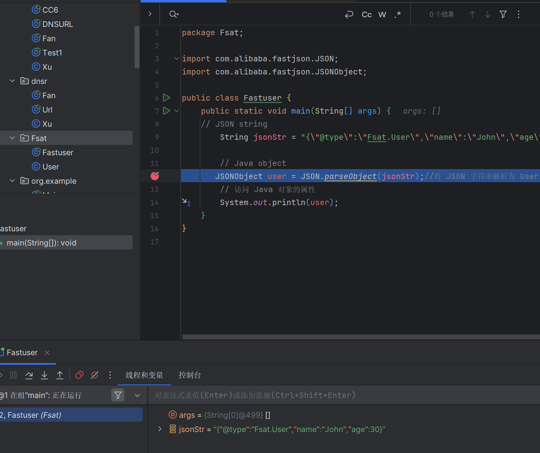540x453 pixels.
Task: Expand the jsonStr variable node
Action: [x=160, y=429]
